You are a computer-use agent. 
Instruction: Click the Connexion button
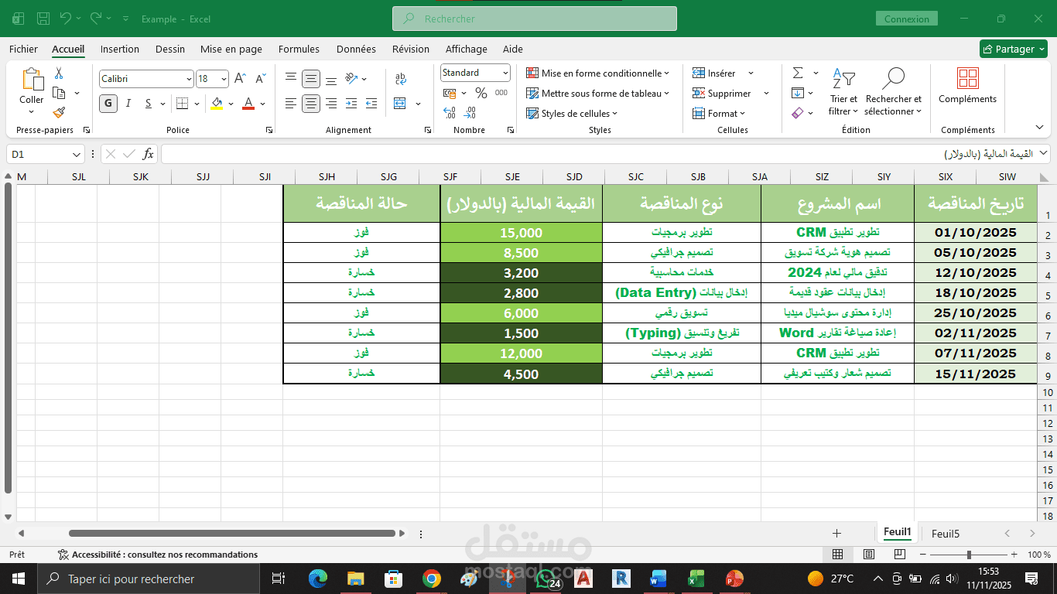[x=907, y=19]
